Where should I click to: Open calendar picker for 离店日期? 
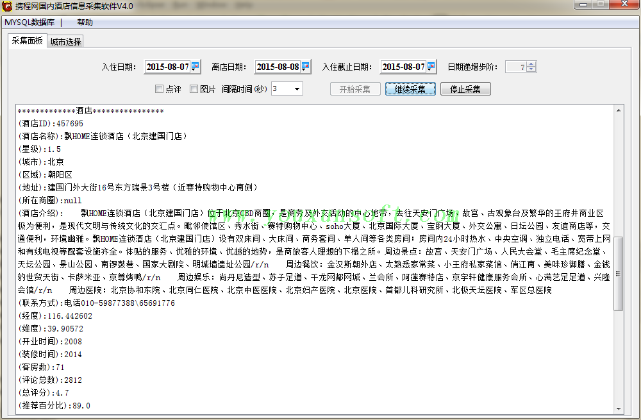pos(306,66)
